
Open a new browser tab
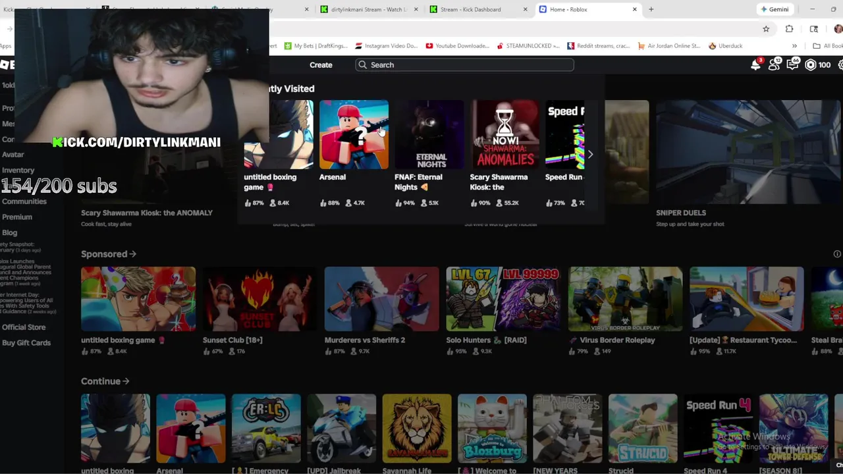(x=651, y=9)
